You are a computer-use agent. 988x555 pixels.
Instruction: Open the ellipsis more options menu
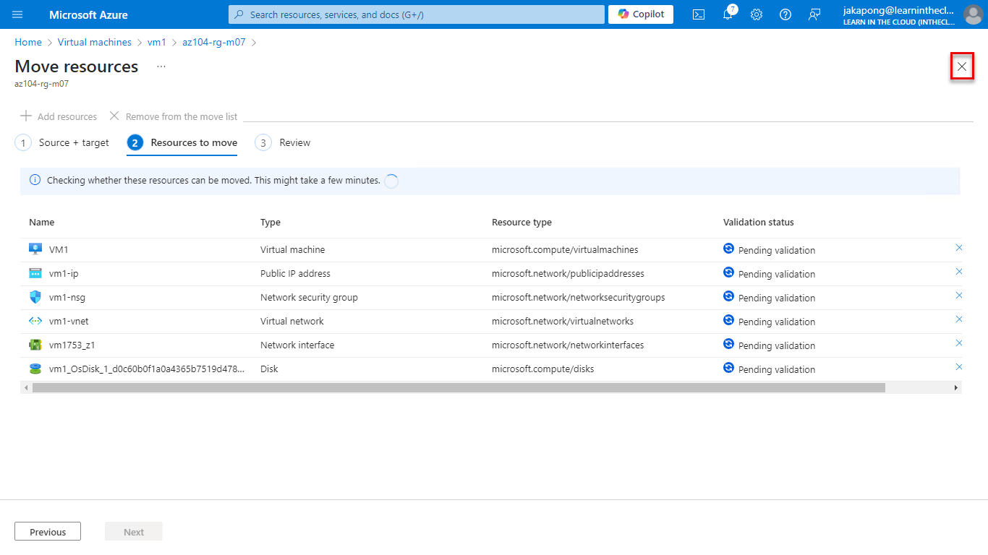tap(161, 66)
